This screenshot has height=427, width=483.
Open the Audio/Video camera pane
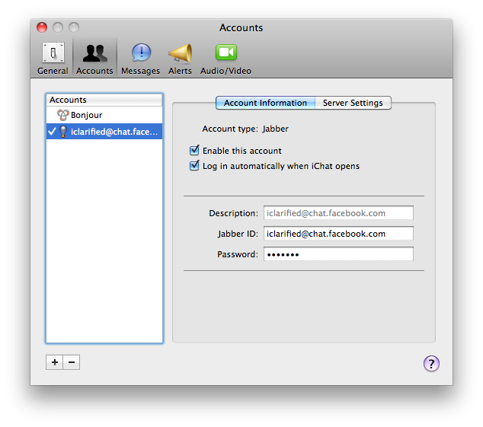click(x=226, y=59)
